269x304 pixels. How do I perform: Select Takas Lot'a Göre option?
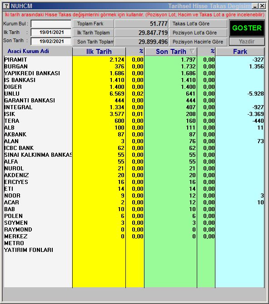198,24
